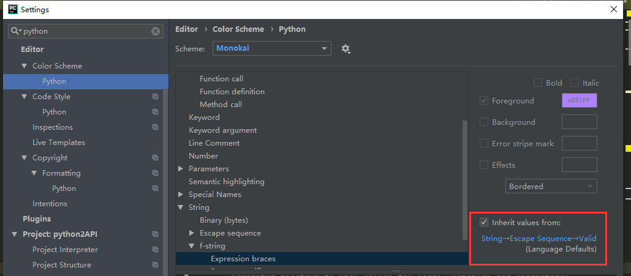
Task: Open search options magnifier icon
Action: (15, 31)
